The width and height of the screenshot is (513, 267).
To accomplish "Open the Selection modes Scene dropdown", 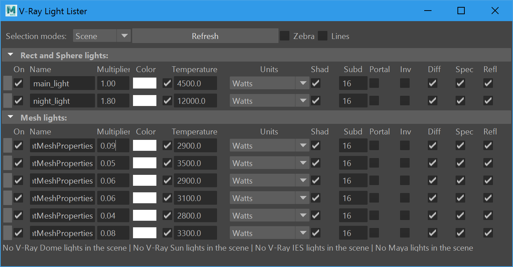I will click(x=102, y=36).
